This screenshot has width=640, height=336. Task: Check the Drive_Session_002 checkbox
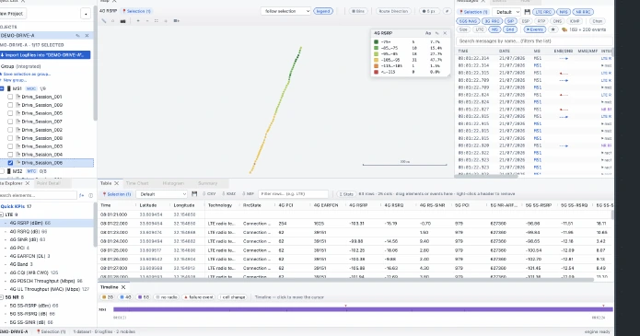coord(10,130)
